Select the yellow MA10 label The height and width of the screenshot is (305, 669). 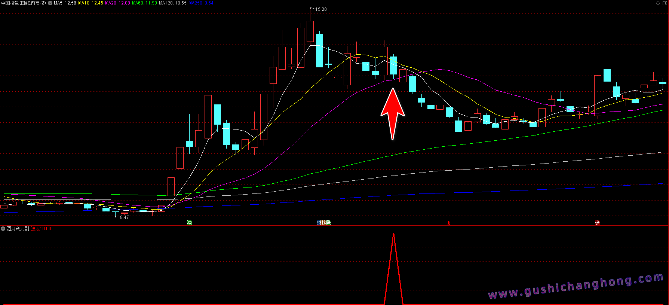point(90,3)
